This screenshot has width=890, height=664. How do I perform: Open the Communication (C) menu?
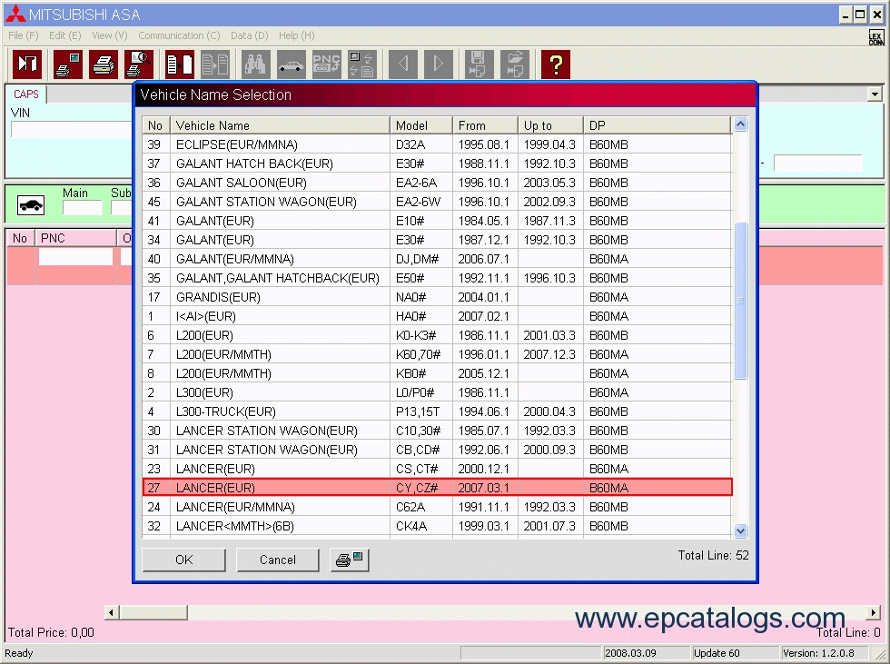coord(179,35)
